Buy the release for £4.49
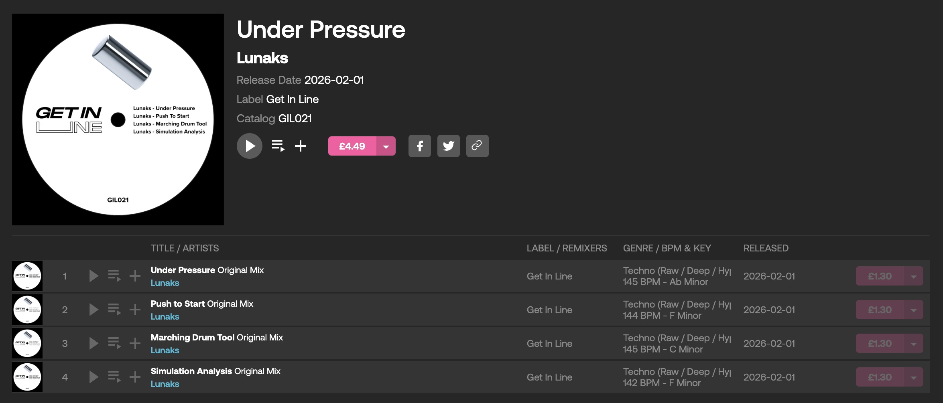The image size is (943, 403). [352, 146]
